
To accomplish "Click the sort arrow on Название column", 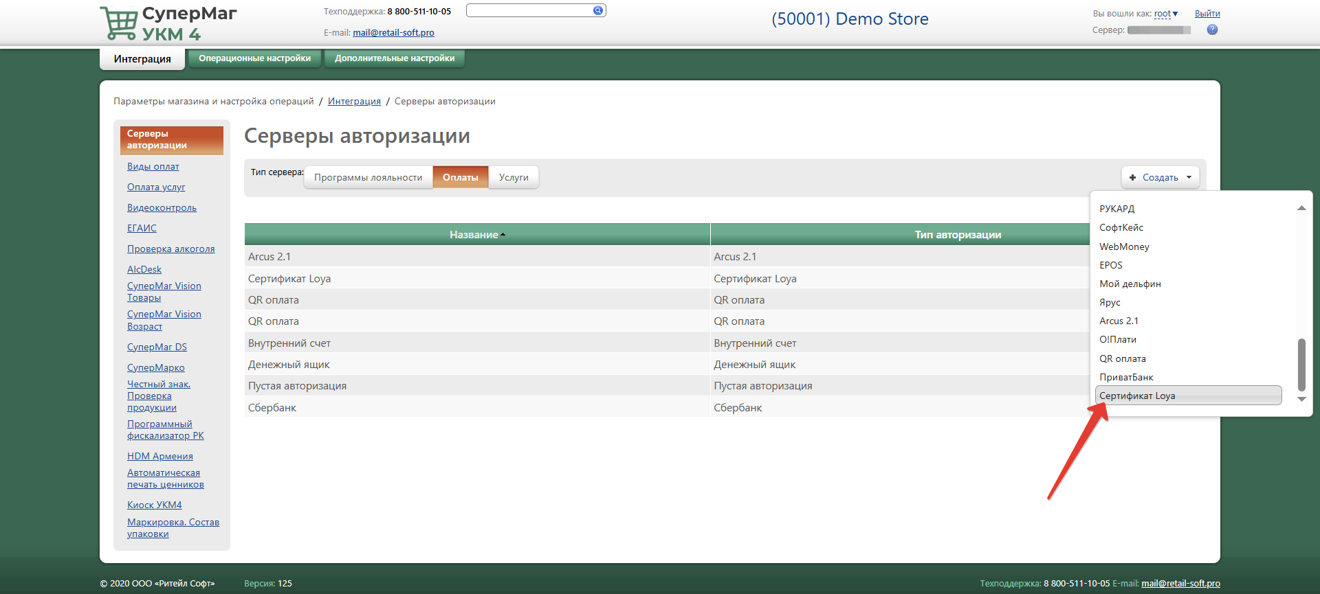I will coord(503,235).
